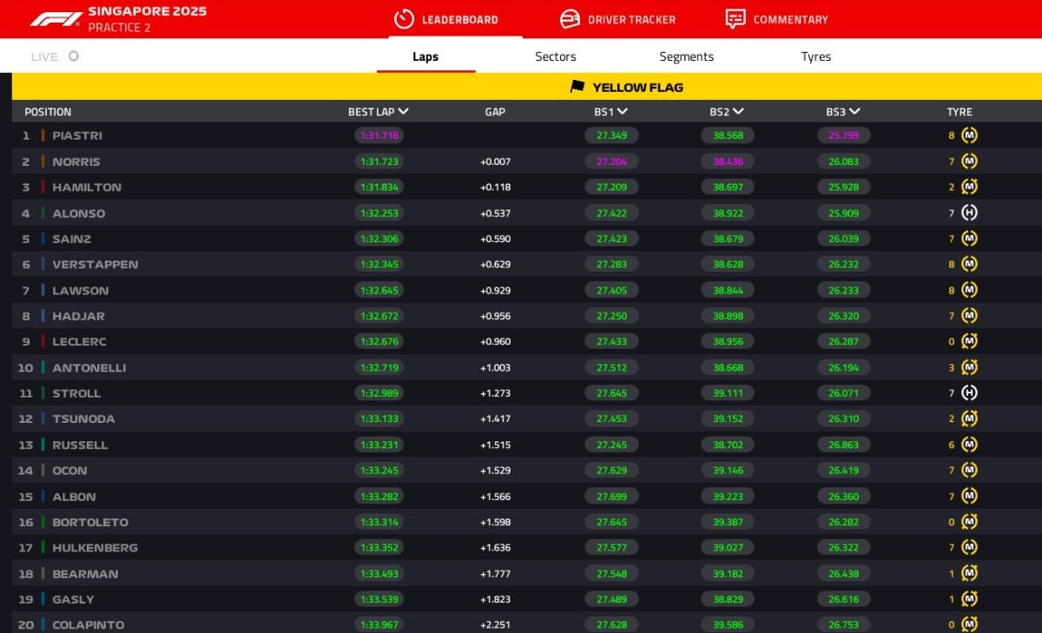Click Norris's team color bar

coord(43,162)
